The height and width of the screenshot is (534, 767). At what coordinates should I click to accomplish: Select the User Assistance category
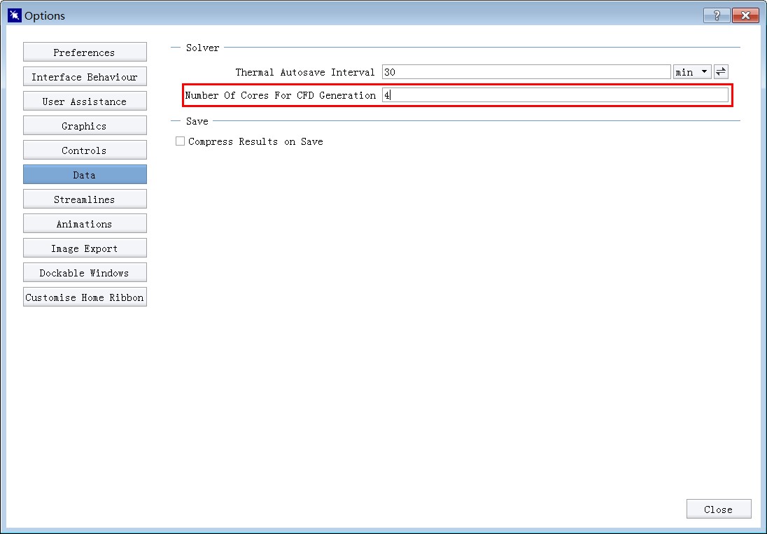coord(85,101)
